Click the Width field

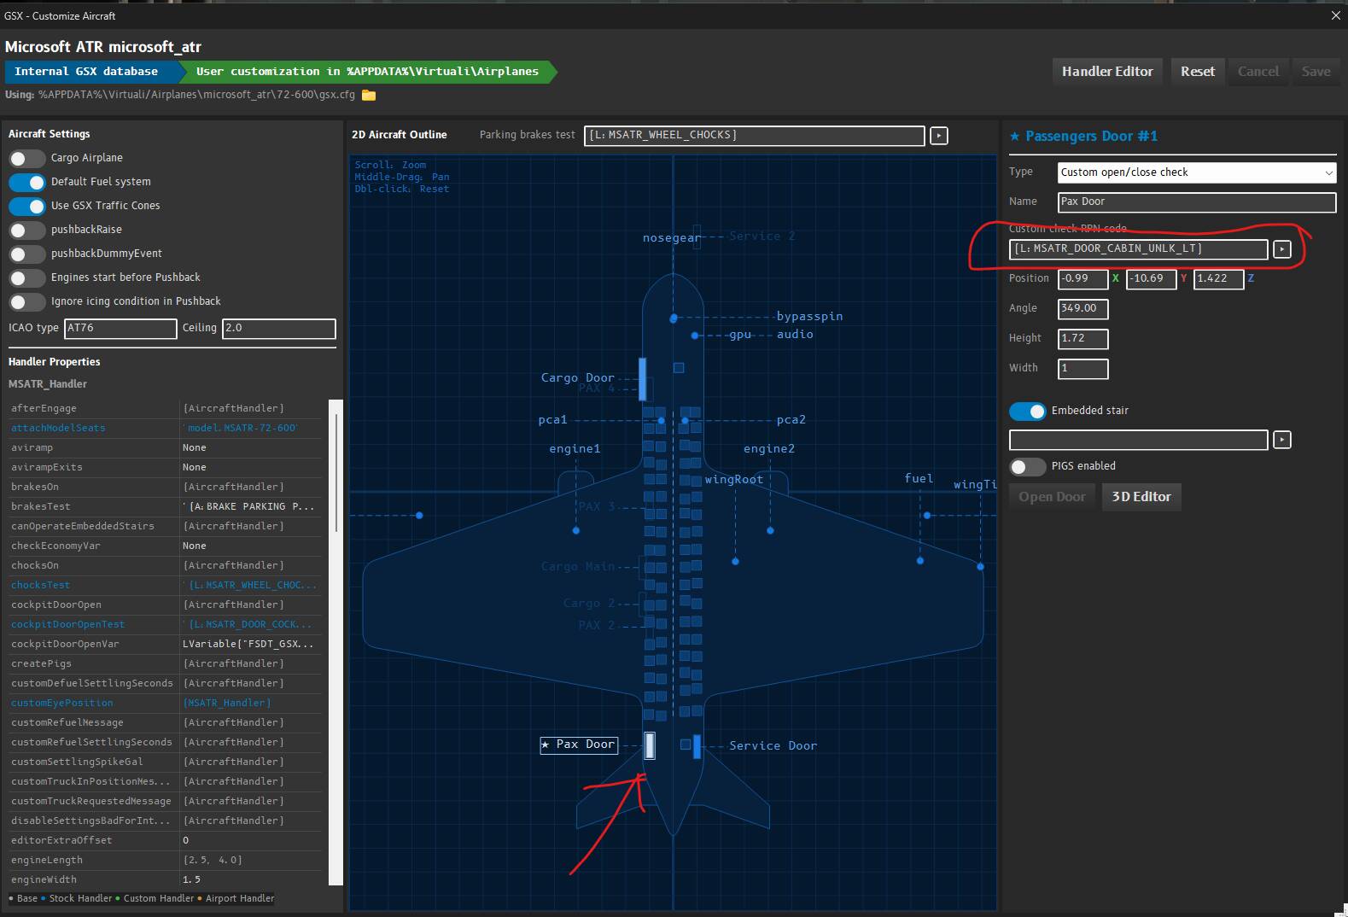[1082, 369]
